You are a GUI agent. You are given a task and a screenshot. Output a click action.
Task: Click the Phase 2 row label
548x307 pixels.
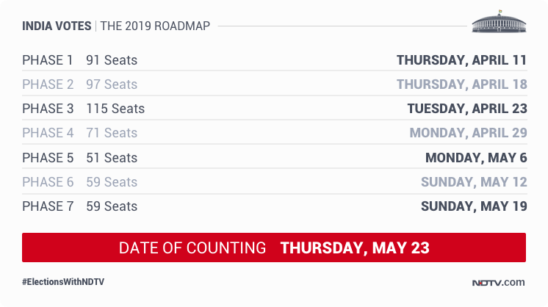[x=48, y=84]
